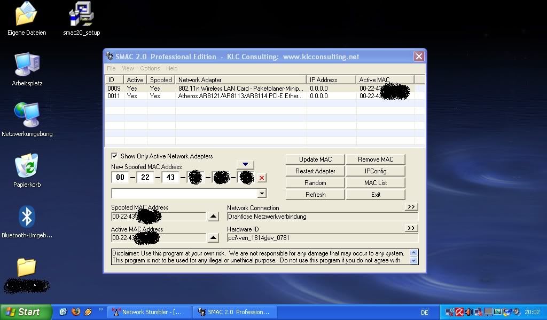Launch Firefox from the quick launch bar
Image resolution: width=547 pixels, height=320 pixels.
[x=76, y=312]
